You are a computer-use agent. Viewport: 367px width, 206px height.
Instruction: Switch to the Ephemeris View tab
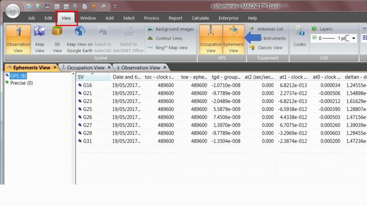click(x=32, y=68)
